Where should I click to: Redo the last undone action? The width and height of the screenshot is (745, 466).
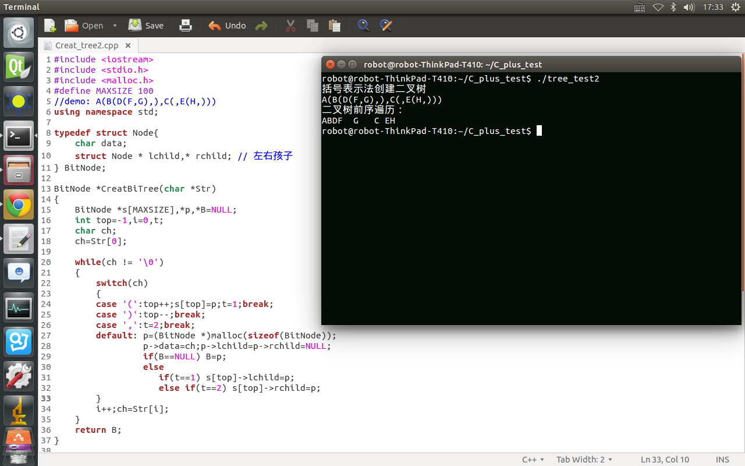click(x=261, y=26)
